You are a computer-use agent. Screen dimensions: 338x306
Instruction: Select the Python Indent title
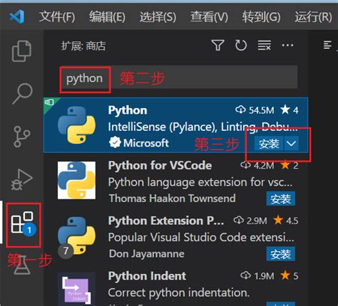point(147,276)
